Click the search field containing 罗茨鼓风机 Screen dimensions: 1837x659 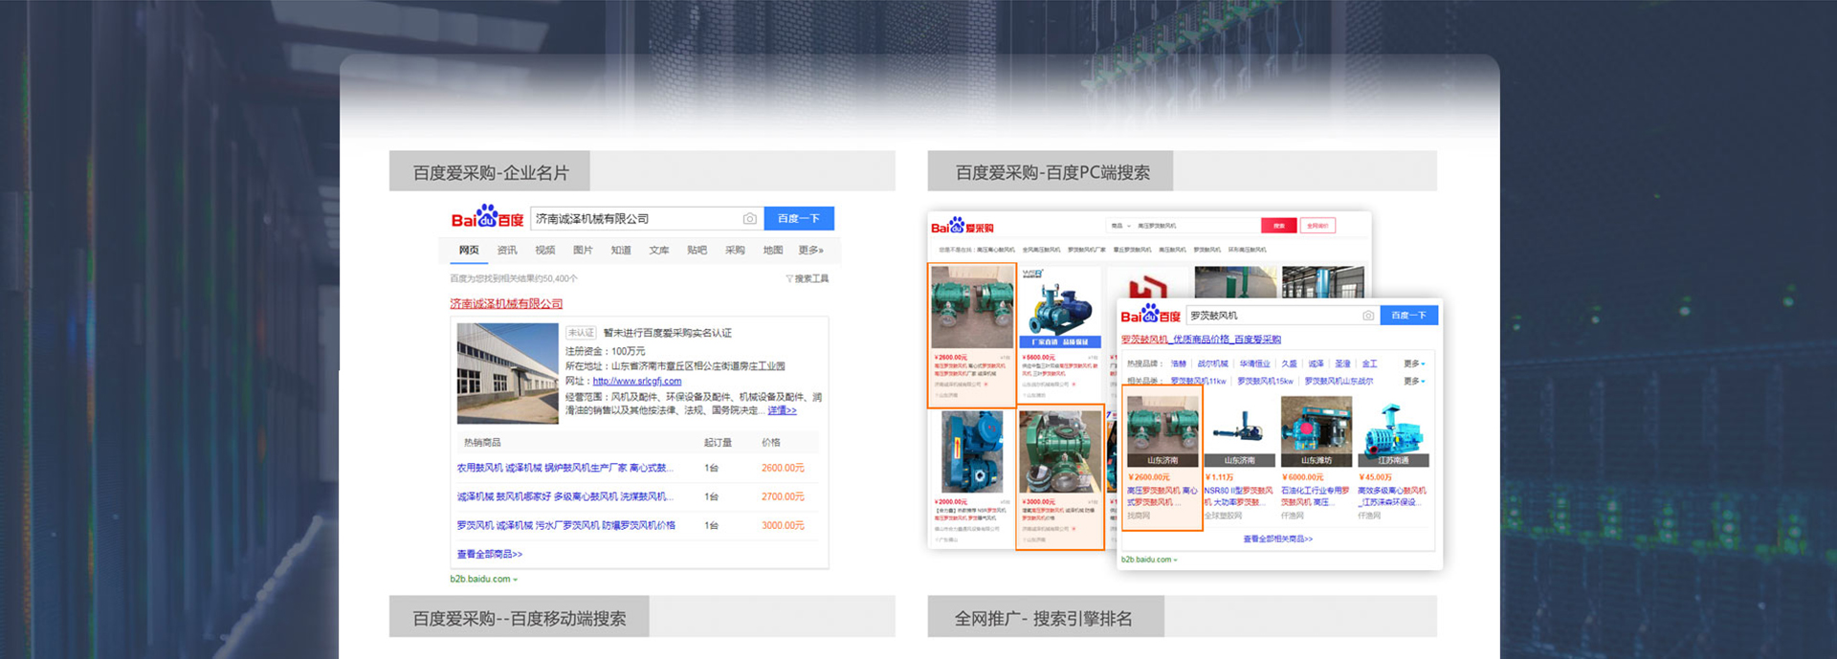[1271, 316]
